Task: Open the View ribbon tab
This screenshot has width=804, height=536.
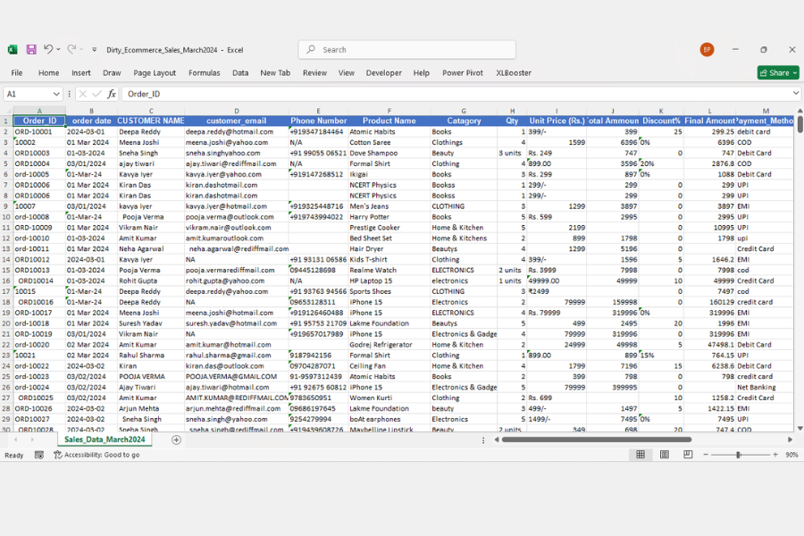Action: pos(346,73)
